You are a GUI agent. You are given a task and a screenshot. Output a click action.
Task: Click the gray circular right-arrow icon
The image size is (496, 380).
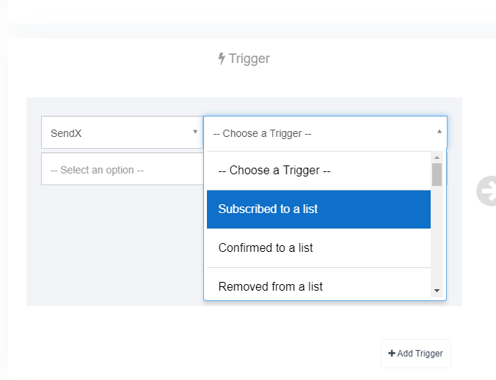(x=487, y=191)
